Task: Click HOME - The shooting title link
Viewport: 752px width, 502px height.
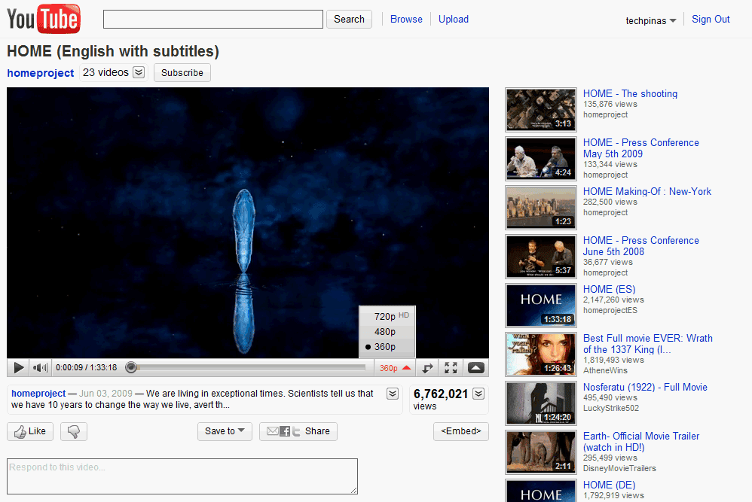Action: 630,93
